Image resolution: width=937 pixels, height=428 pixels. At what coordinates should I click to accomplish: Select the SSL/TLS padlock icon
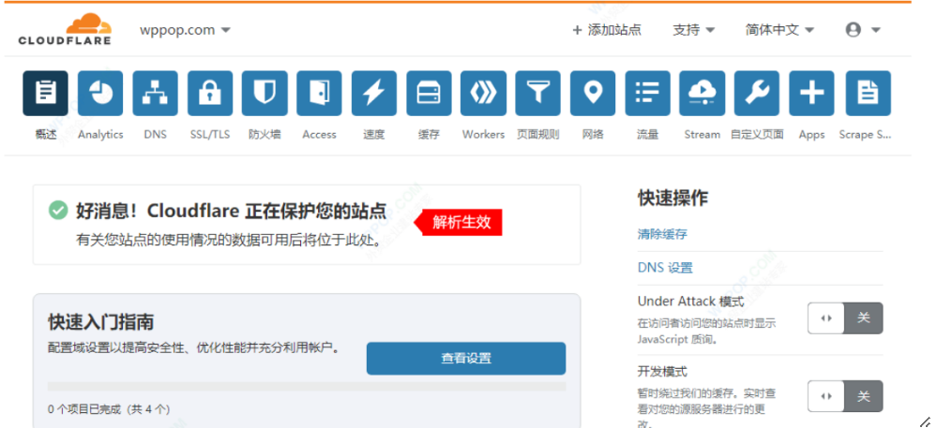[x=210, y=94]
